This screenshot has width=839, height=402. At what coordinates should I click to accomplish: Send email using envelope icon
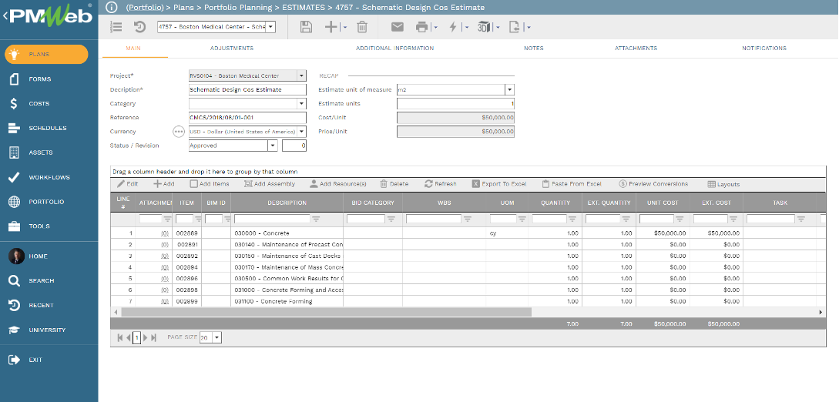(397, 27)
